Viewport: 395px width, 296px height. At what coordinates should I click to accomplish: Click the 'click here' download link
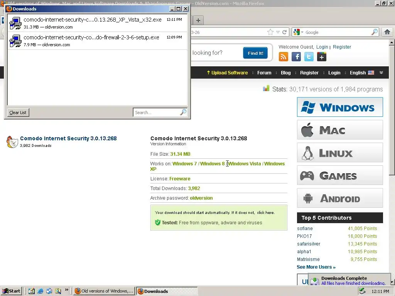[265, 212]
